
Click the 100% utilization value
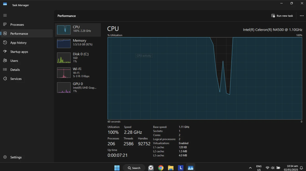(x=113, y=133)
